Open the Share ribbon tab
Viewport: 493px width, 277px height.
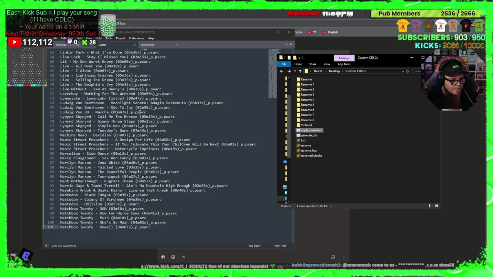[x=313, y=64]
